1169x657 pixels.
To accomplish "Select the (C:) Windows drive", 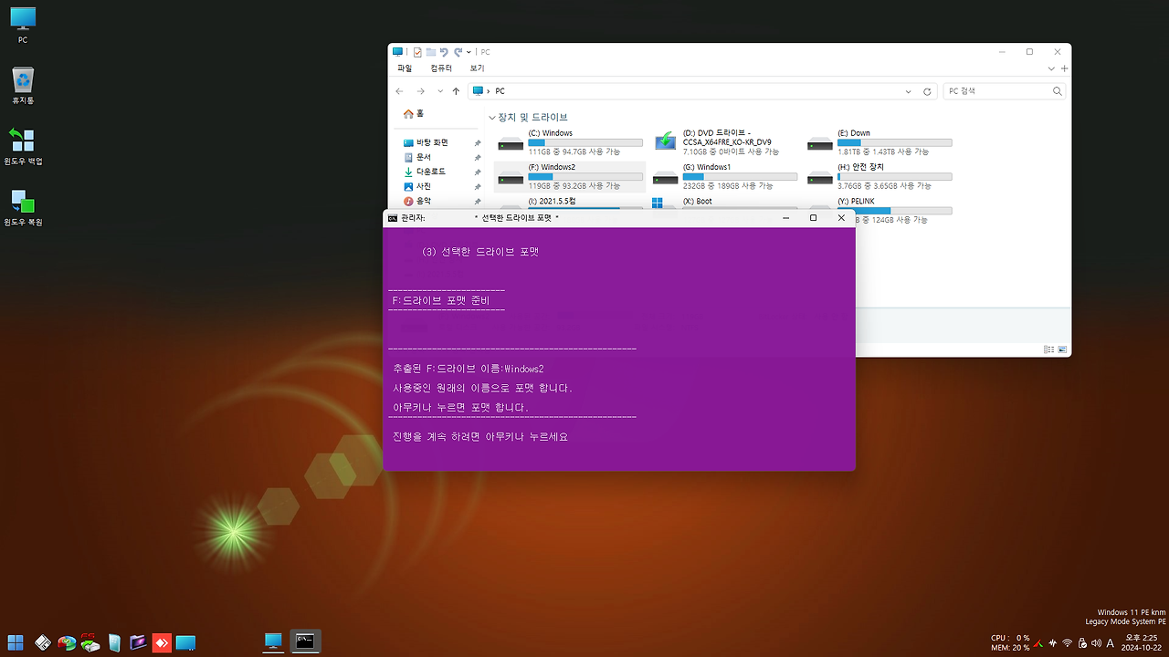I will click(x=570, y=142).
